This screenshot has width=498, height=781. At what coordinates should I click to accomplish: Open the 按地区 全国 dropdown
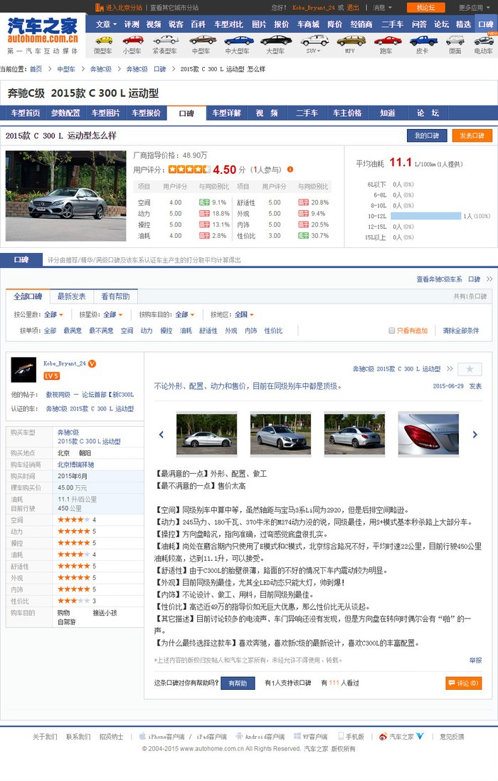tap(244, 314)
